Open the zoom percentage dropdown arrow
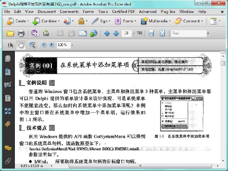 pos(72,45)
